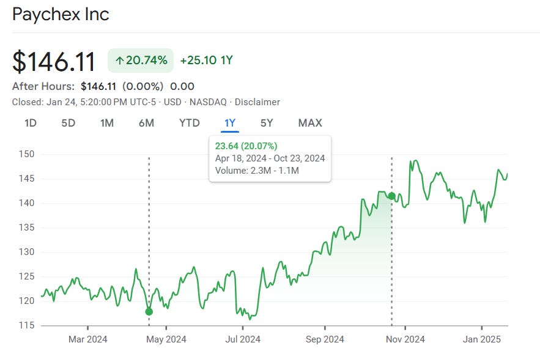Click the Apr 18 chart marker dot

(149, 311)
